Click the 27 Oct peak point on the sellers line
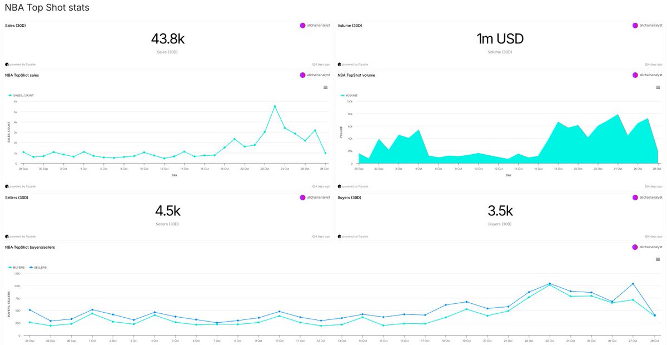 [x=633, y=284]
